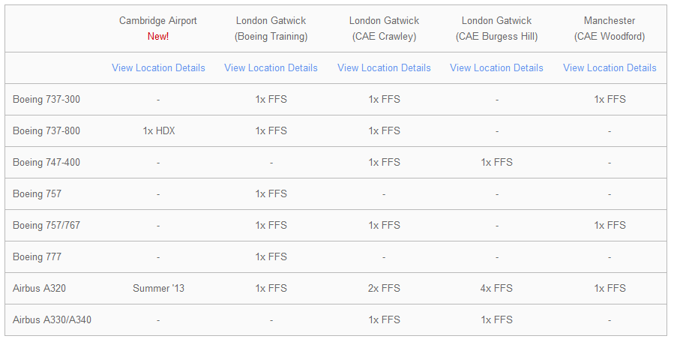Image resolution: width=674 pixels, height=345 pixels.
Task: Click the red New! label
Action: click(158, 36)
